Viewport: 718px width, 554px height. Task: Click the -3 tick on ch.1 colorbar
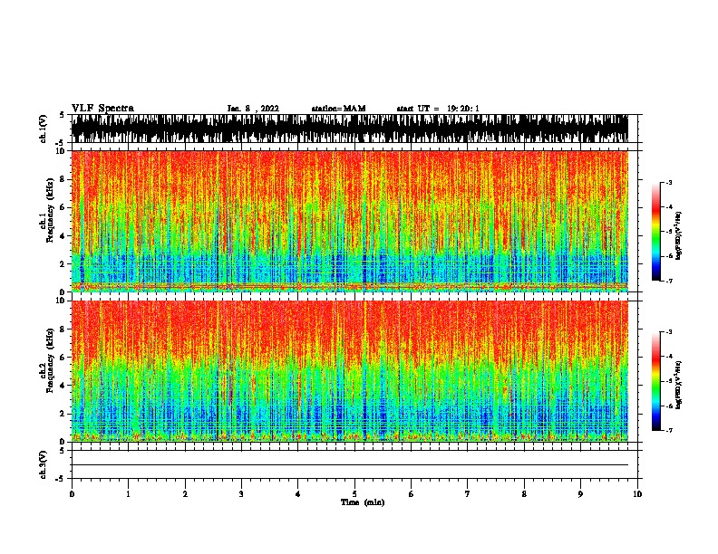(669, 182)
